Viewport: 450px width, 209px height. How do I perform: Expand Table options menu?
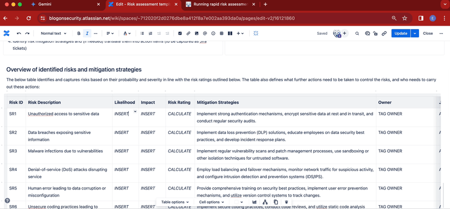(x=175, y=202)
